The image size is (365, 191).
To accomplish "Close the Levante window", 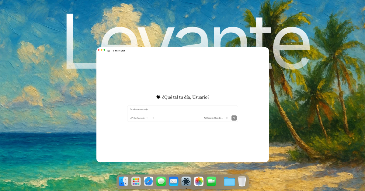I will coord(99,50).
